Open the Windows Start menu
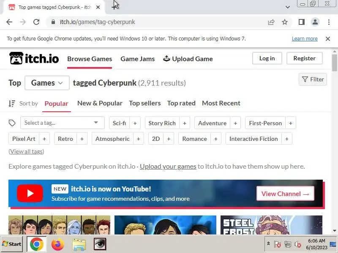Image resolution: width=338 pixels, height=253 pixels. pos(12,244)
